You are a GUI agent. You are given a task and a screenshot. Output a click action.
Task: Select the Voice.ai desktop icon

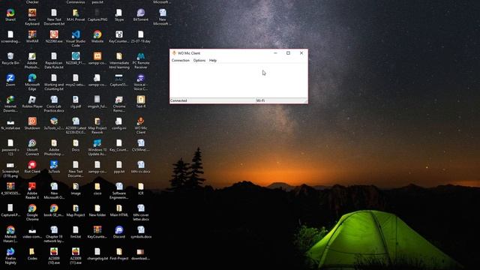(141, 82)
